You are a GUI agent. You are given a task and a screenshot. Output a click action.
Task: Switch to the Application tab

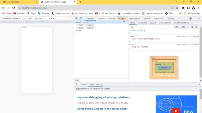coord(159,19)
